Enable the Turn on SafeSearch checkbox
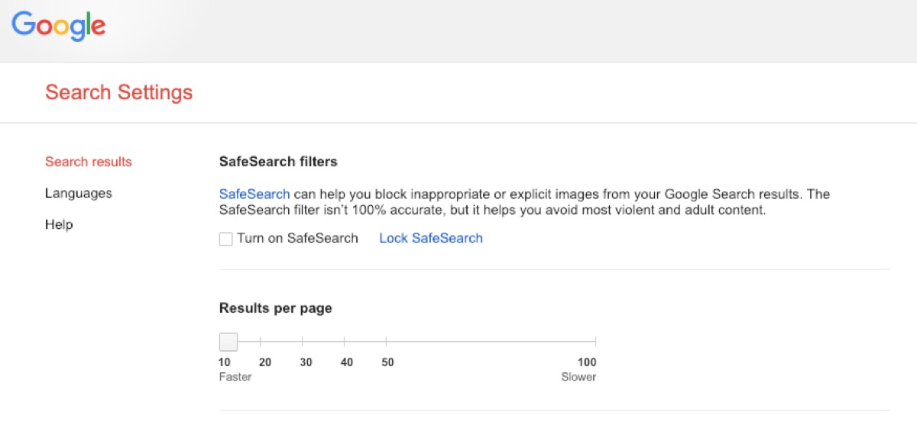The width and height of the screenshot is (917, 431). (x=226, y=239)
